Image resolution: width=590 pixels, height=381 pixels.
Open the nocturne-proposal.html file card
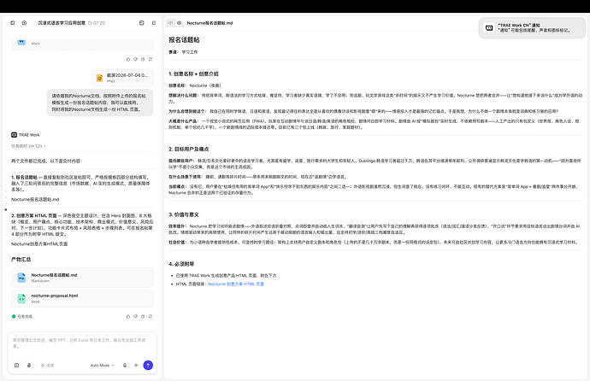(82, 298)
